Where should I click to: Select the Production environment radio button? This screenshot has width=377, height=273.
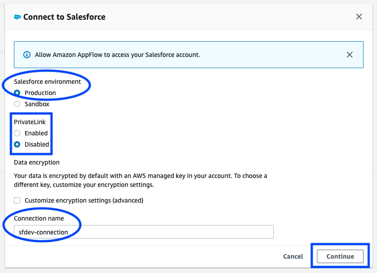(17, 93)
